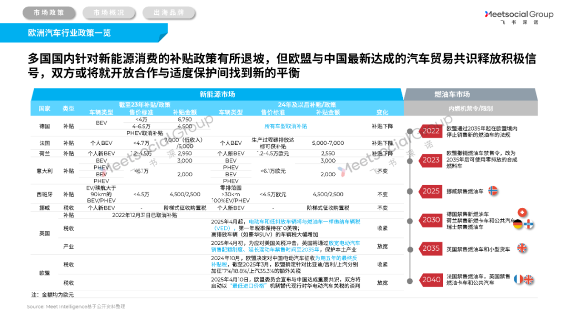This screenshot has height=319, width=568.
Task: Open the 出海品牌 tab pill
Action: 169,13
